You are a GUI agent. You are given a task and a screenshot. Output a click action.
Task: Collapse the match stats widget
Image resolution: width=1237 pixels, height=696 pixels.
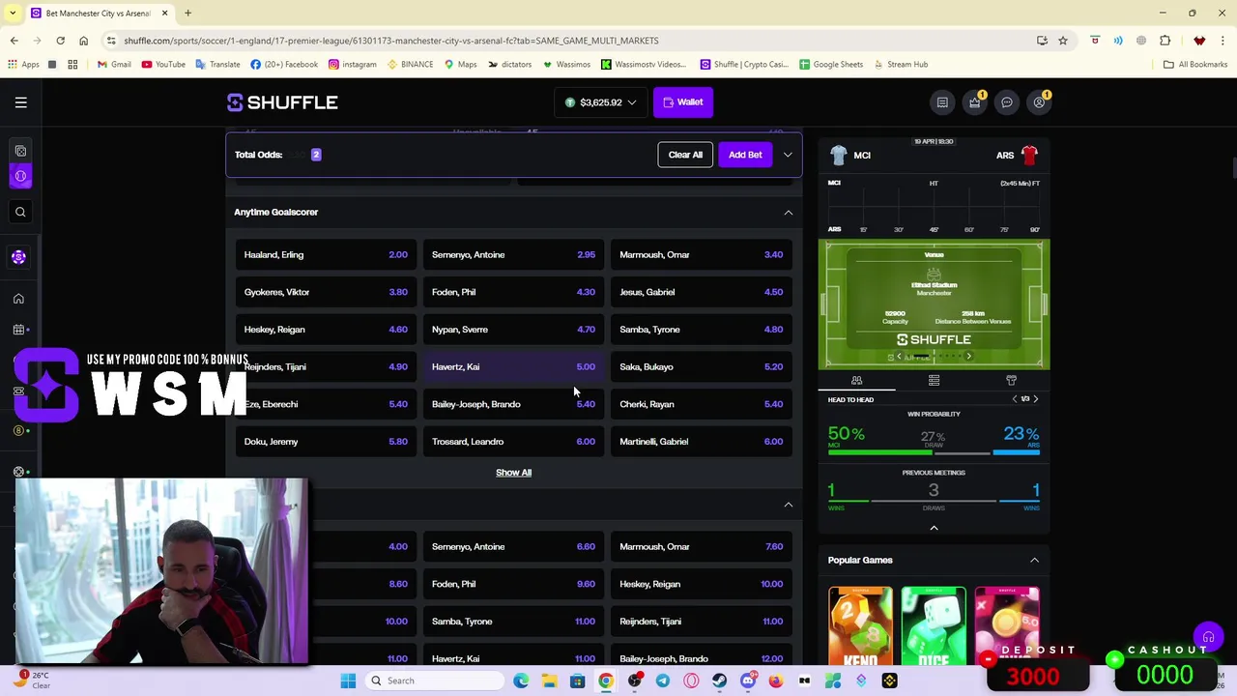(x=934, y=528)
